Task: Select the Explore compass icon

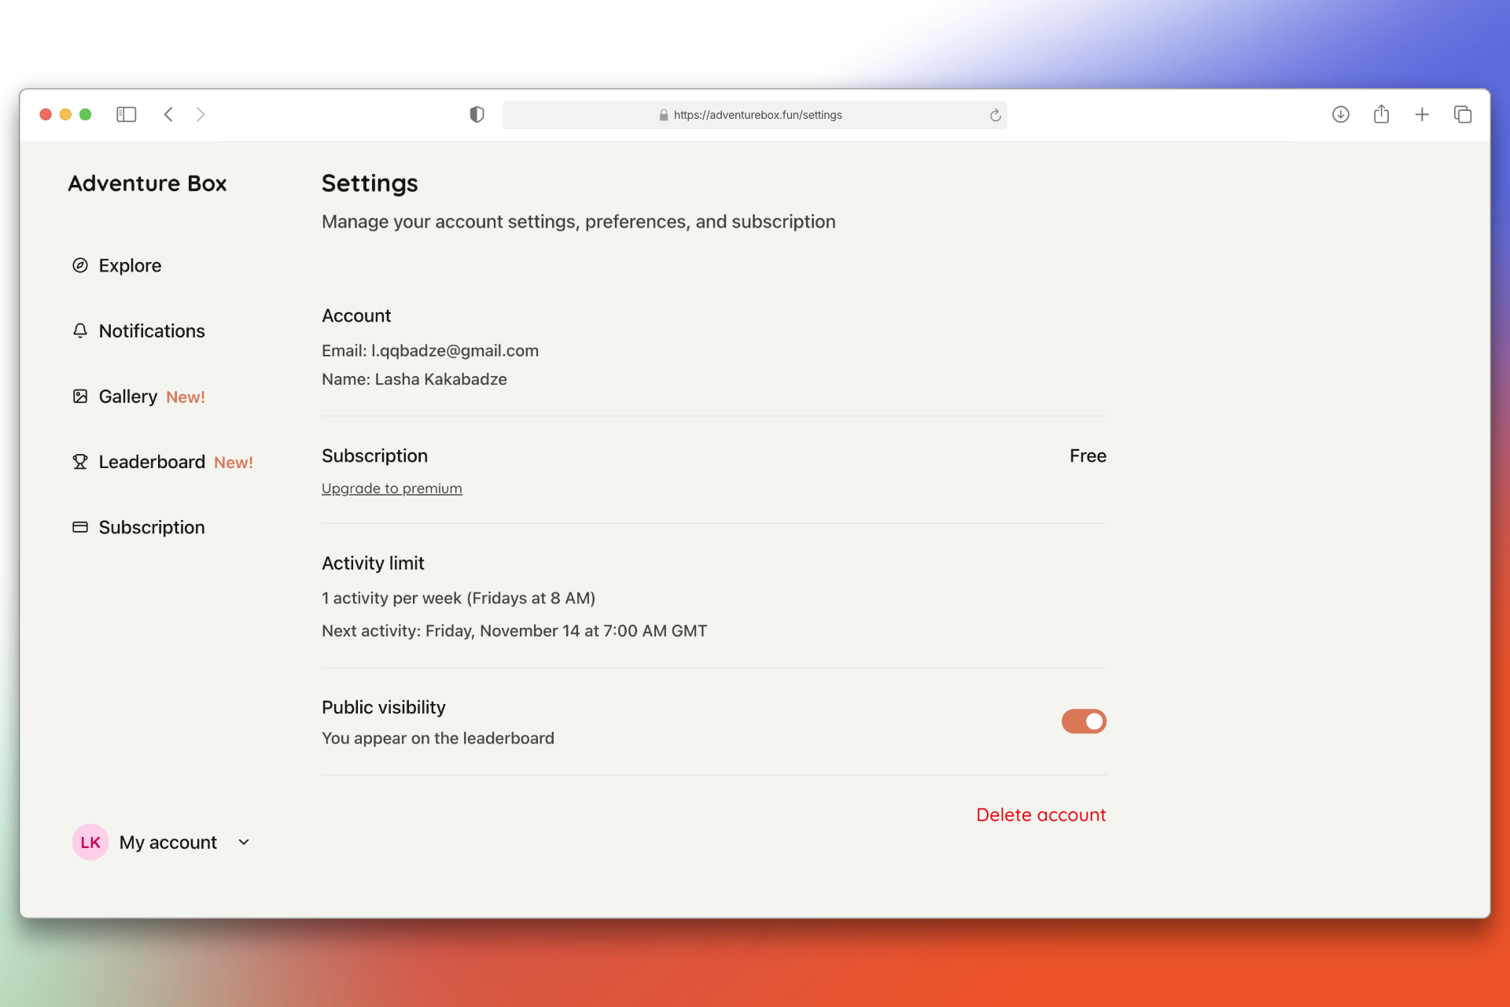Action: pos(80,266)
